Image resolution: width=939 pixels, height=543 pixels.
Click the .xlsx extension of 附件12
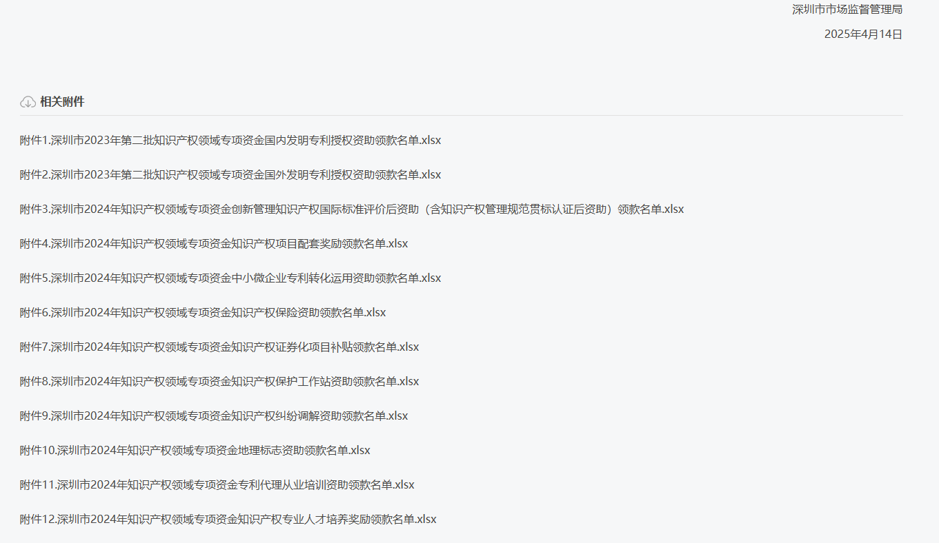pyautogui.click(x=426, y=520)
